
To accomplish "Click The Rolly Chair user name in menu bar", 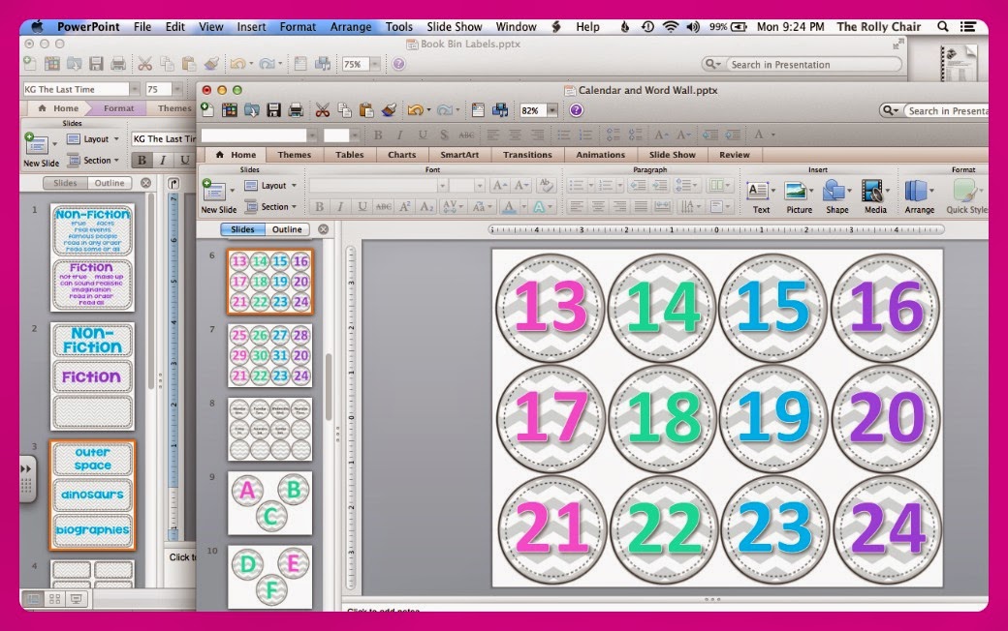I will tap(879, 26).
